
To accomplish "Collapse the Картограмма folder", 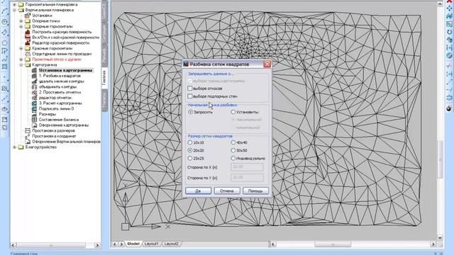I will [21, 64].
